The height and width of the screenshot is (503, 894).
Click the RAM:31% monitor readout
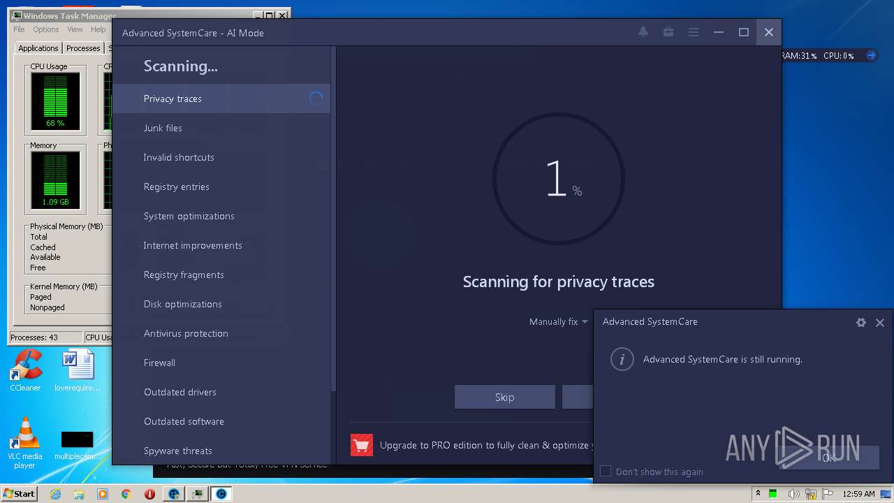[800, 56]
